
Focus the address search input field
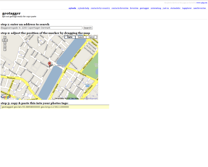(42, 28)
